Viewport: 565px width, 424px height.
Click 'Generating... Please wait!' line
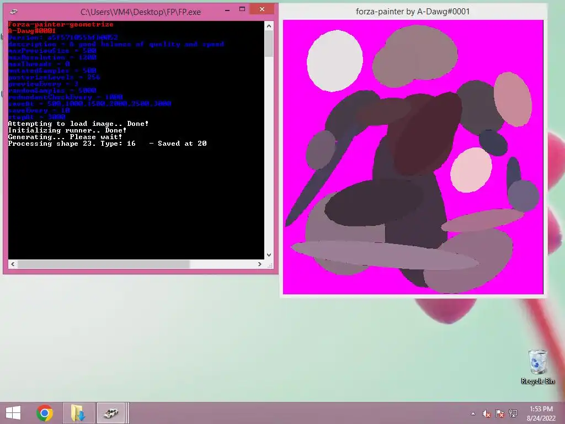65,137
